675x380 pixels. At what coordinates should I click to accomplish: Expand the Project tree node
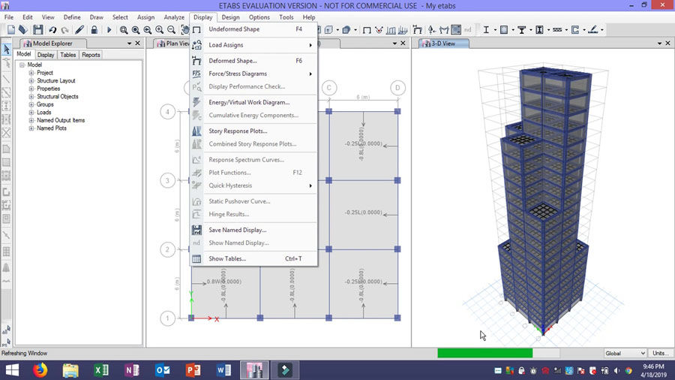(31, 73)
